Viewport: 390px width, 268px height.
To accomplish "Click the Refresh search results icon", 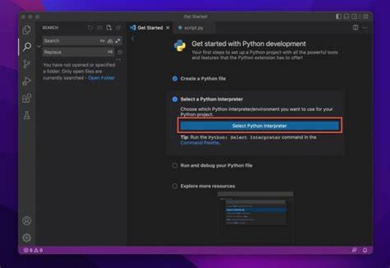I will (90, 28).
